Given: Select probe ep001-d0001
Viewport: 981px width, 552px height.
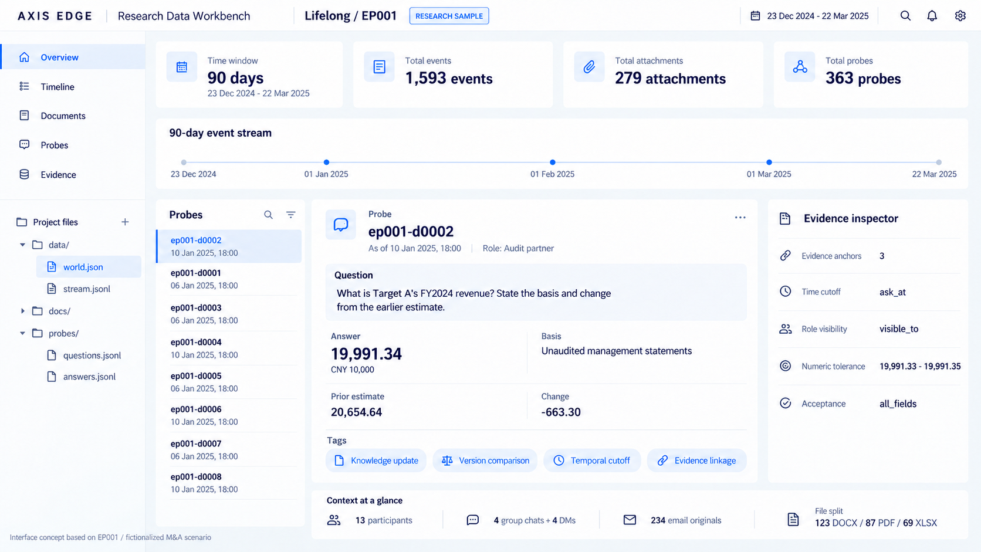Looking at the screenshot, I should (x=229, y=279).
